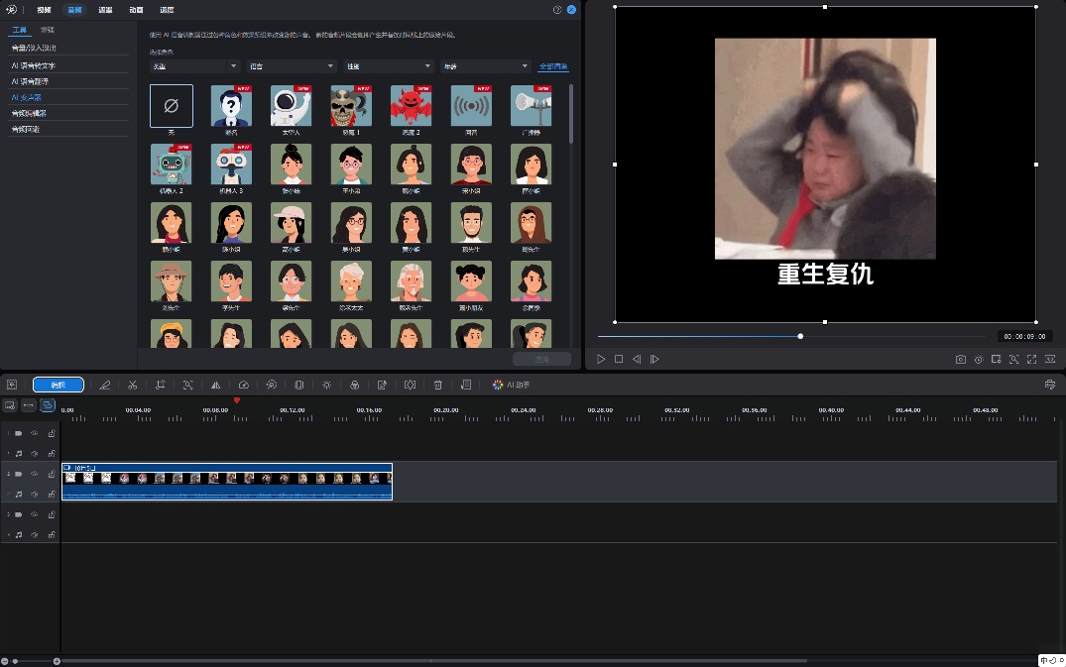Open the third voice filter dropdown
1066x667 pixels.
[389, 65]
